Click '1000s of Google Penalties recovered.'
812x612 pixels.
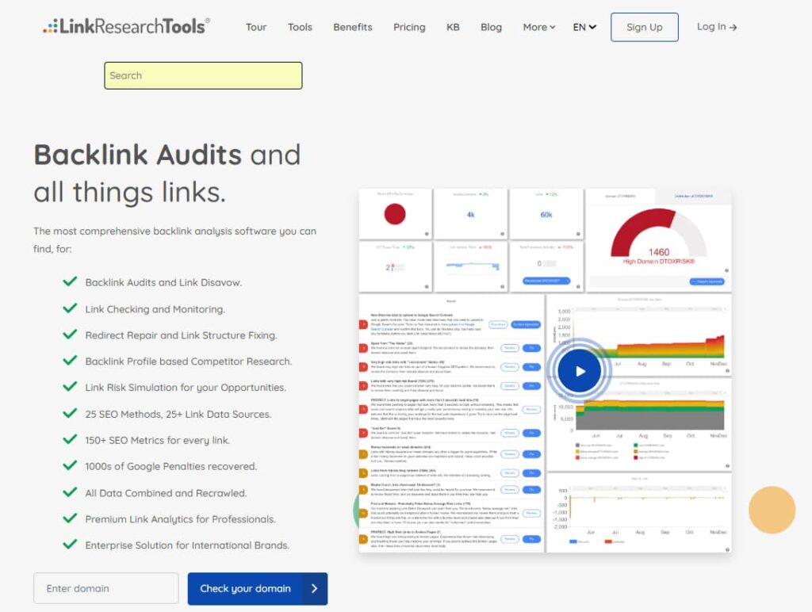pos(171,466)
